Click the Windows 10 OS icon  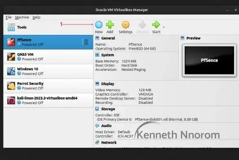point(11,71)
